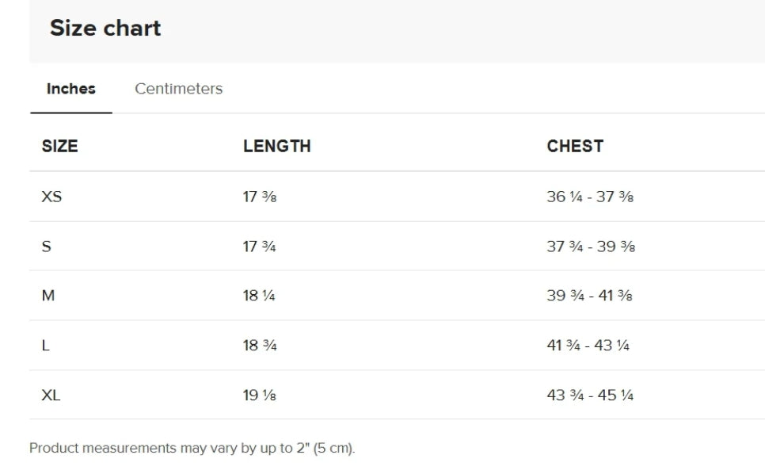Screen dimensions: 765x474
Task: Select the XL size row label
Action: tap(51, 395)
